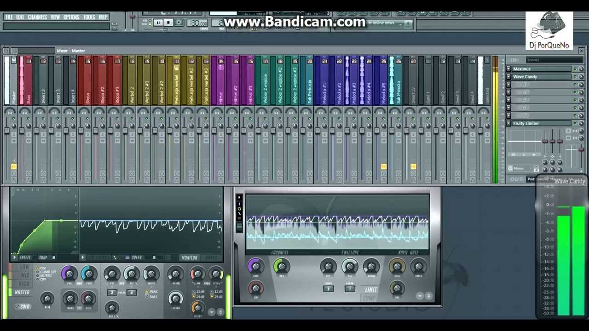Open the EDIT menu
This screenshot has height=331, width=589.
[x=20, y=17]
